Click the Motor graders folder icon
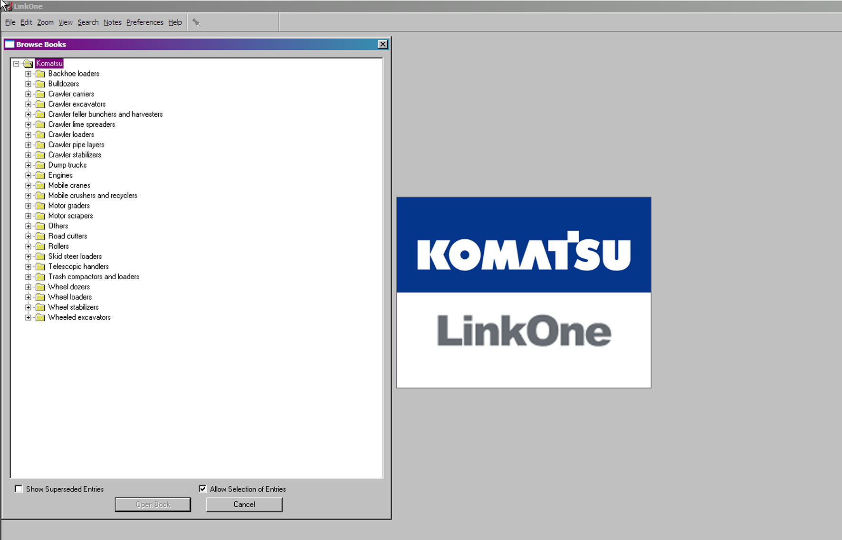842x540 pixels. pyautogui.click(x=41, y=206)
